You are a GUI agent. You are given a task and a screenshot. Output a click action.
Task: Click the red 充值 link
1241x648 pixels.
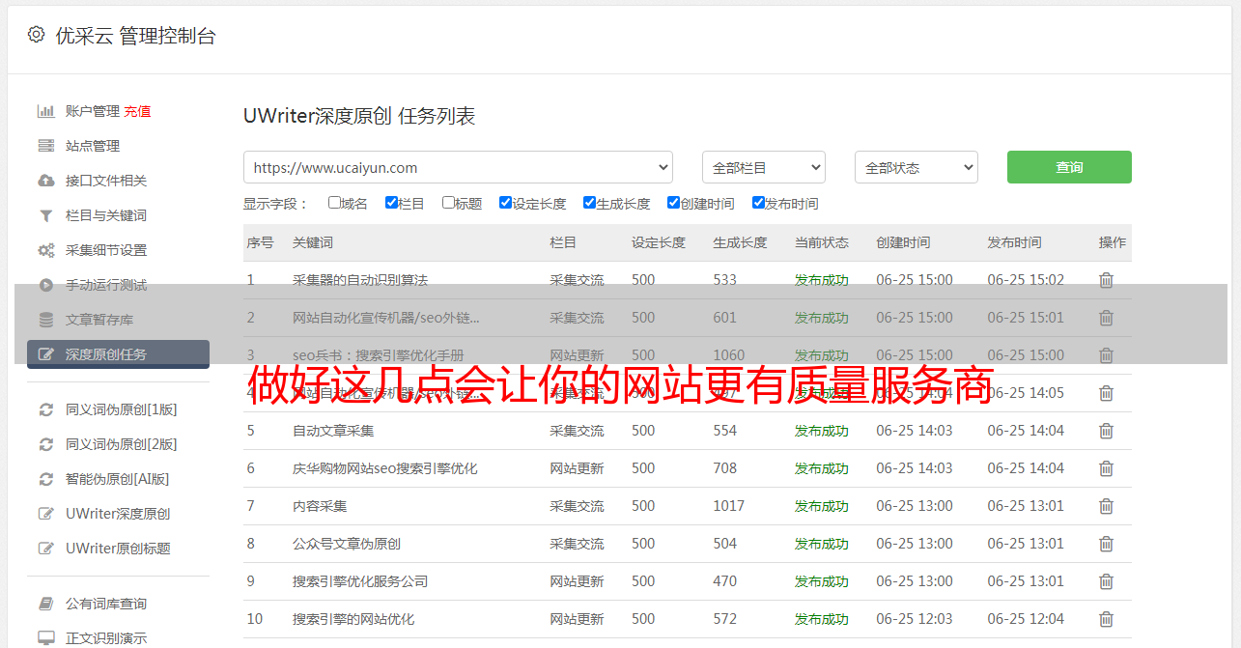click(137, 111)
